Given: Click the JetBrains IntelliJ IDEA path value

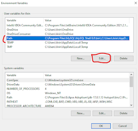Looking at the screenshot, I should [87, 25].
